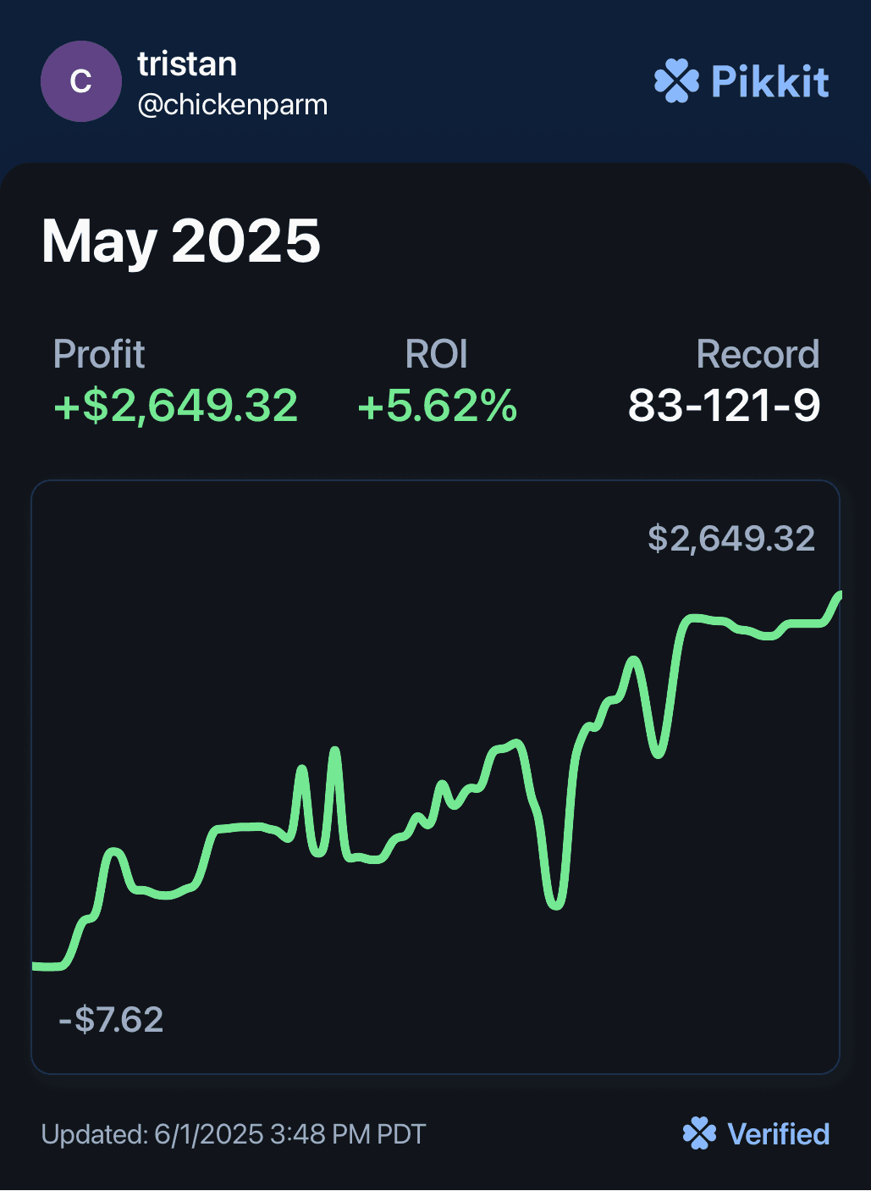
Task: Click the right end of the green profit line
Action: coord(838,595)
